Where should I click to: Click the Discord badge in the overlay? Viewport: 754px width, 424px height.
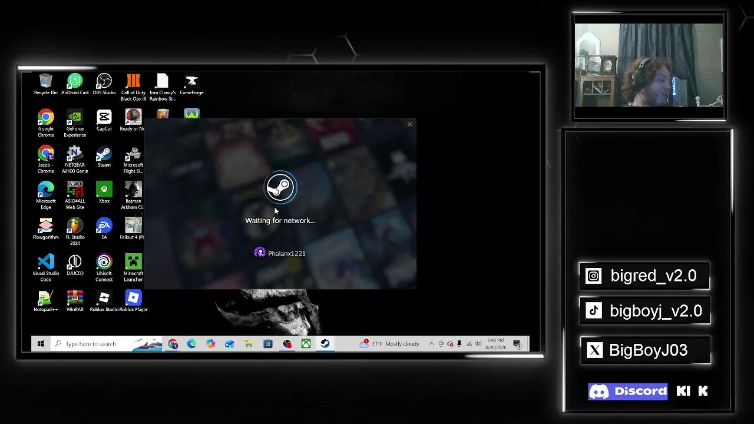pos(628,391)
